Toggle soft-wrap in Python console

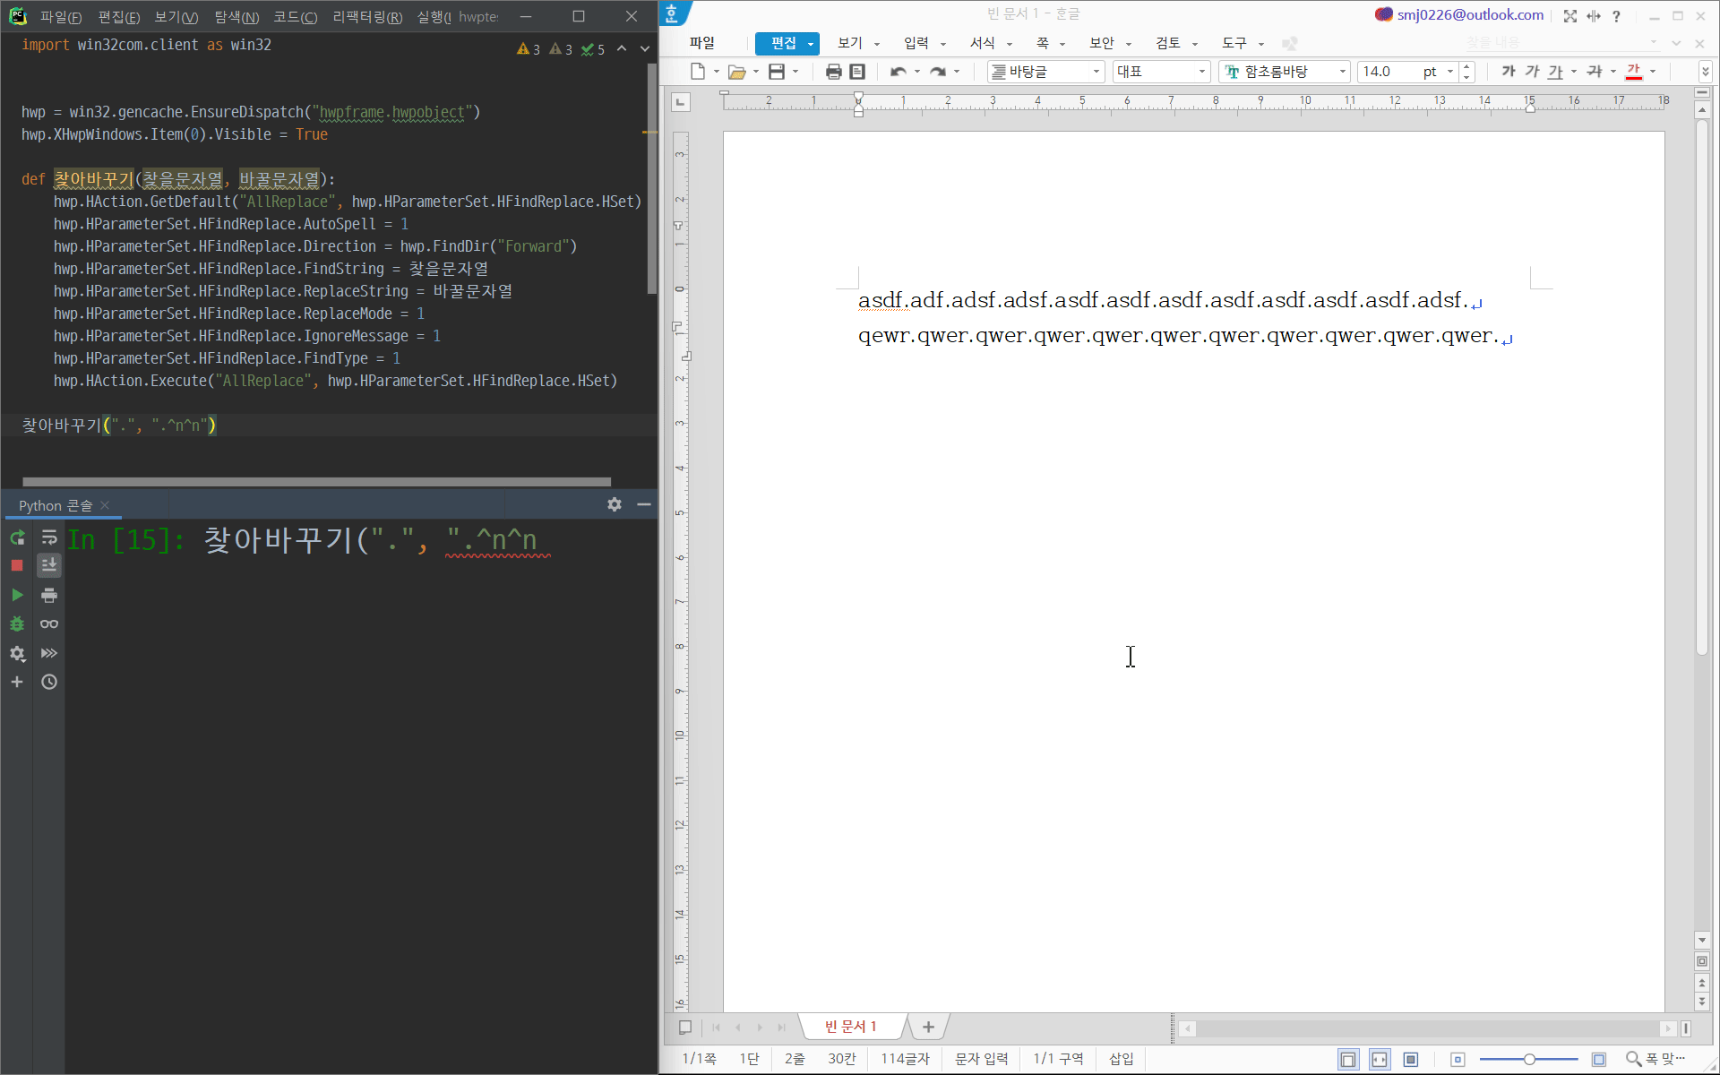click(x=49, y=537)
